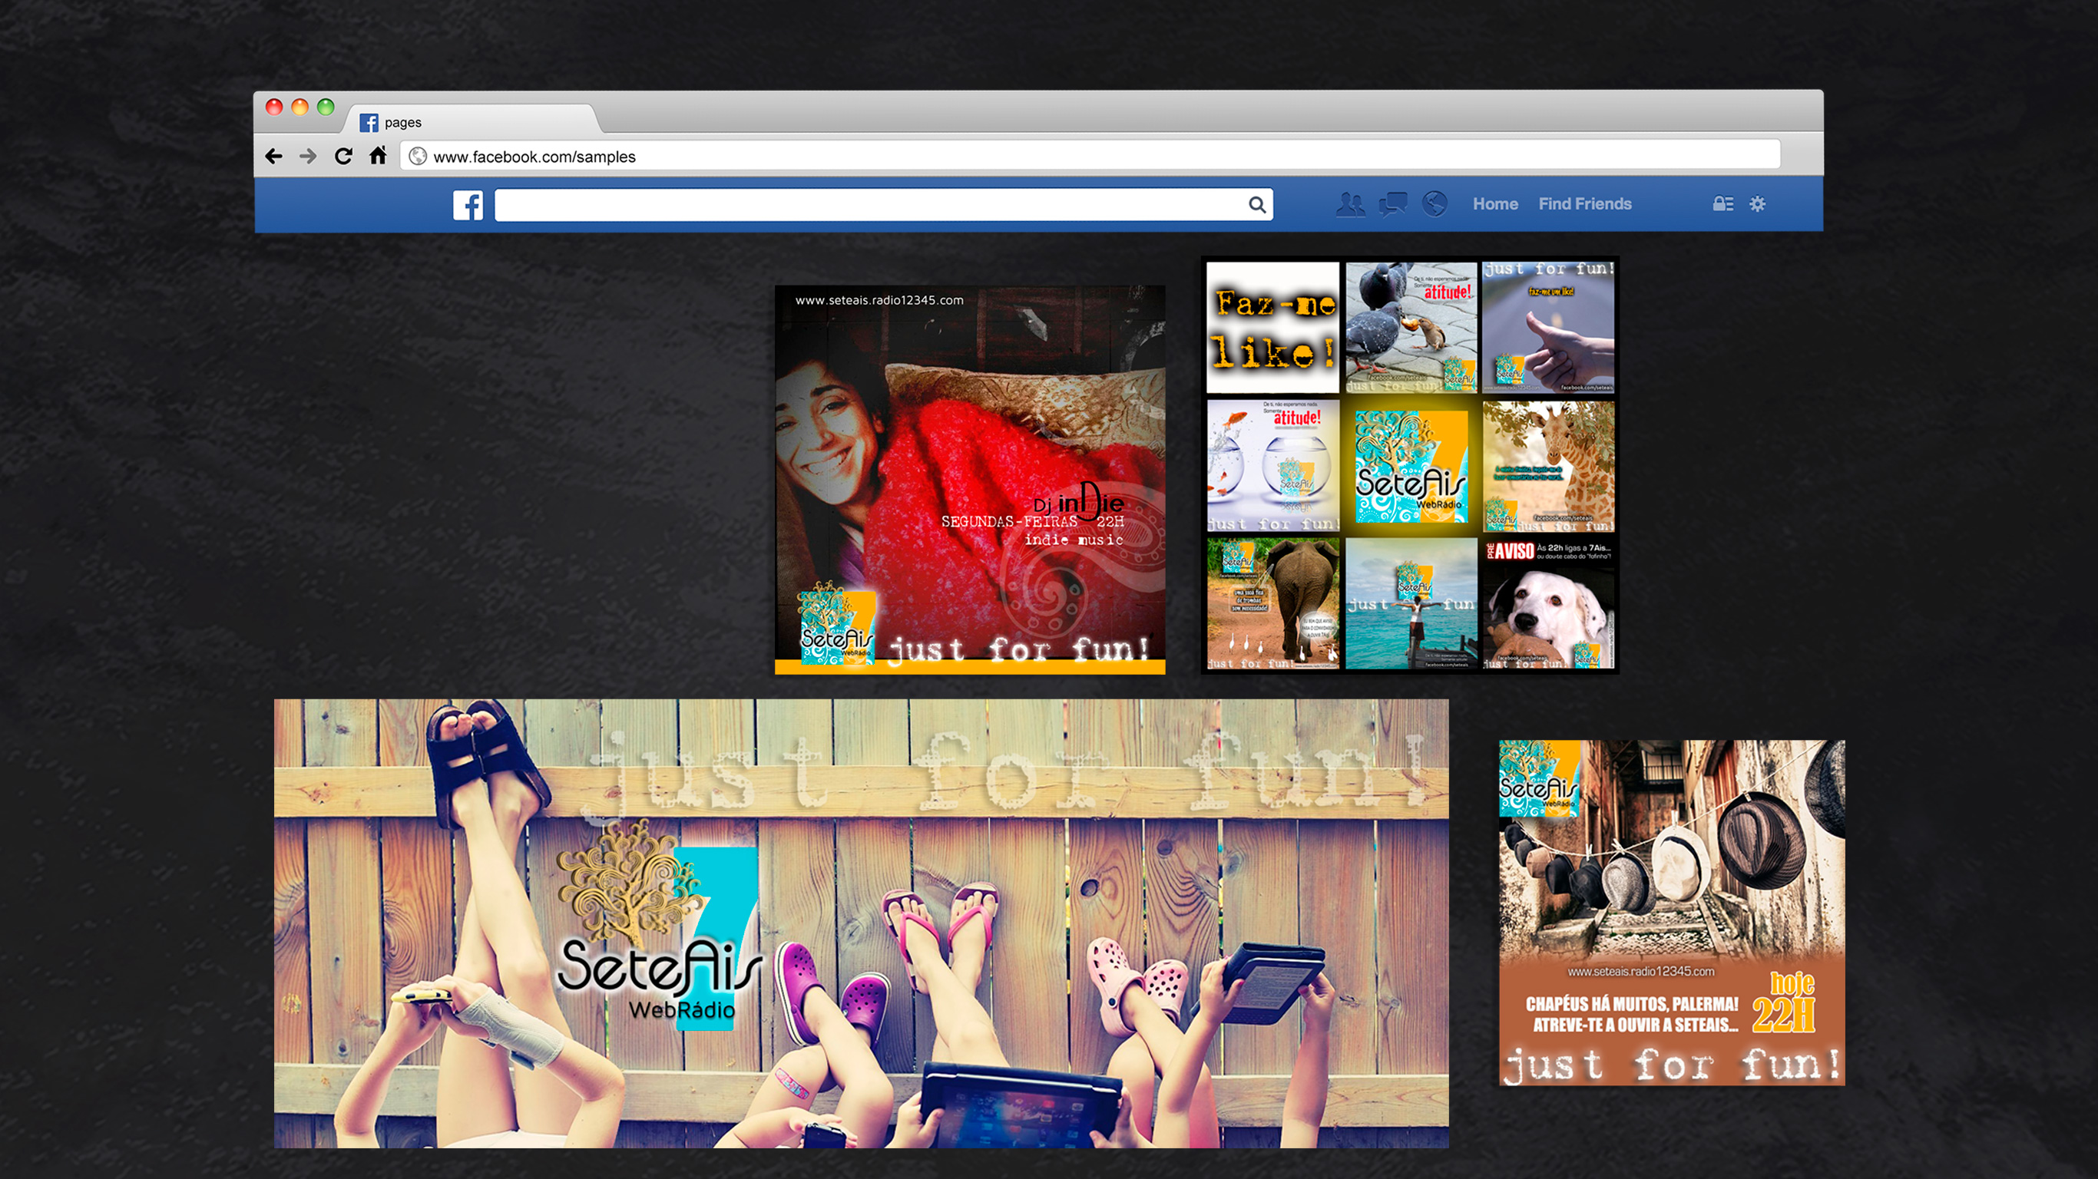Click the Find Friends link

(1584, 203)
